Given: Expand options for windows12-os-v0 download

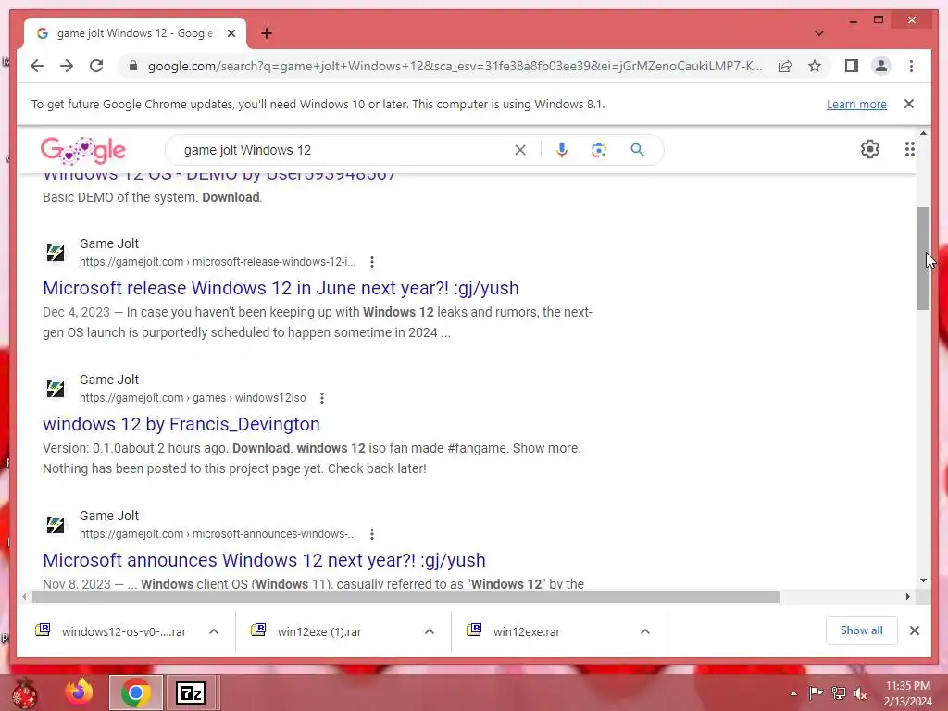Looking at the screenshot, I should (214, 631).
